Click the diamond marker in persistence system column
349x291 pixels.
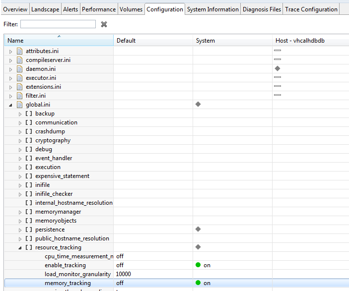pos(198,230)
